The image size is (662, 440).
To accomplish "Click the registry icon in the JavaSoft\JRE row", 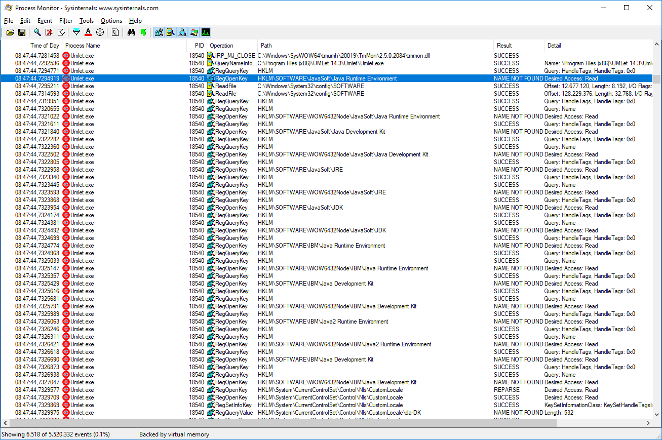I will tap(211, 170).
